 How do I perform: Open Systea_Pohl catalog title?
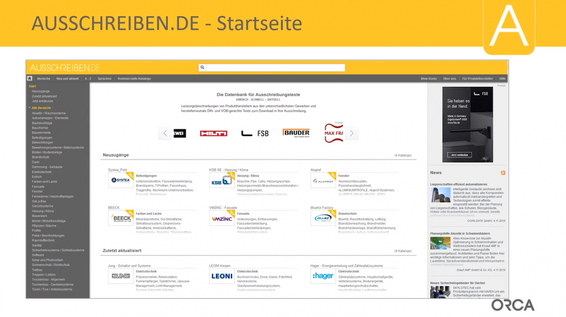pyautogui.click(x=118, y=170)
